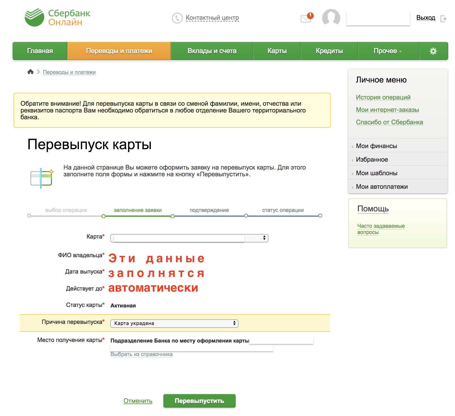Viewport: 455px width, 416px height.
Task: Open Часто задаваемые вопросы link
Action: pos(381,229)
